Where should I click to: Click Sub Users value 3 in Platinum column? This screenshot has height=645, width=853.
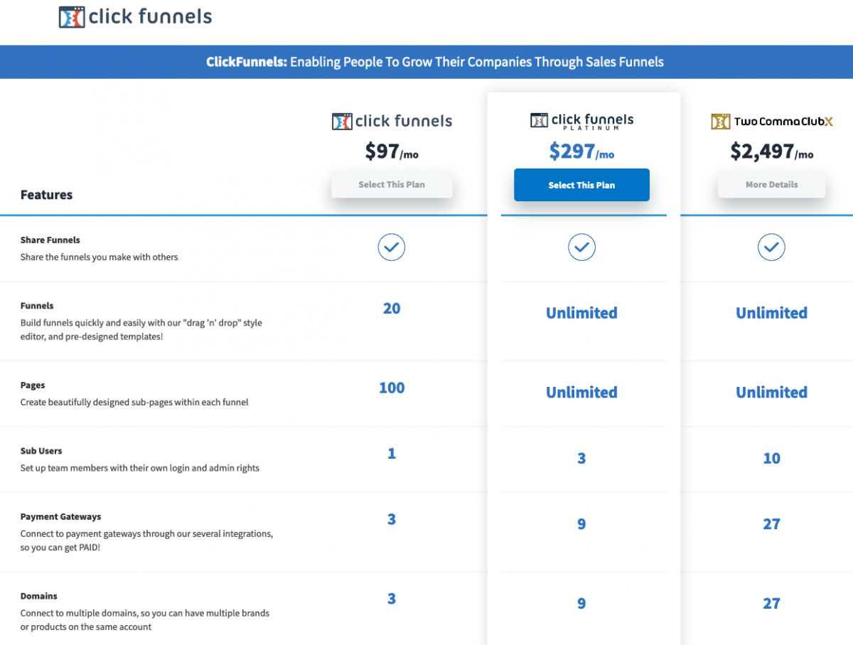(581, 459)
